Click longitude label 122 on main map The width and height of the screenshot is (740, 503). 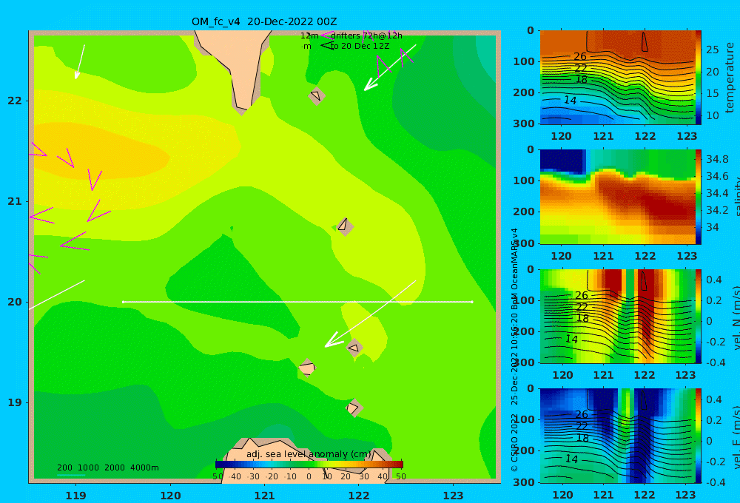click(359, 496)
